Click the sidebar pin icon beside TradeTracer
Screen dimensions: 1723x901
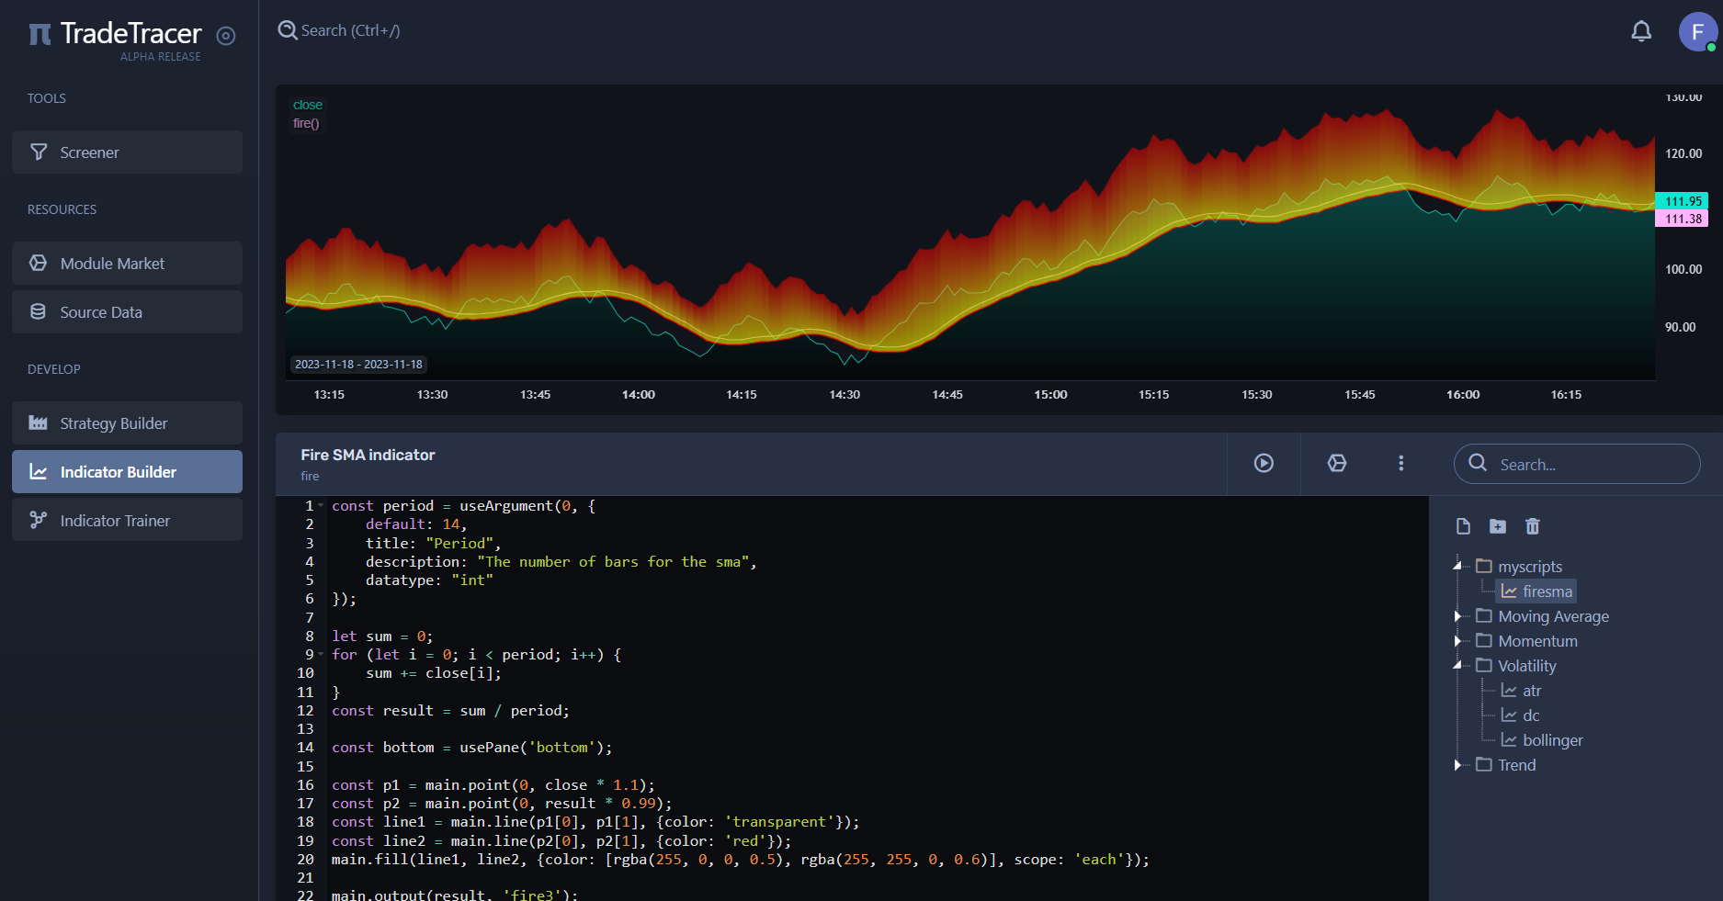pos(226,36)
